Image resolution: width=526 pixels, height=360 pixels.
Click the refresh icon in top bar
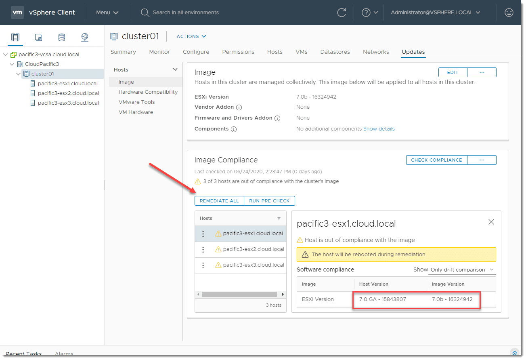point(342,13)
